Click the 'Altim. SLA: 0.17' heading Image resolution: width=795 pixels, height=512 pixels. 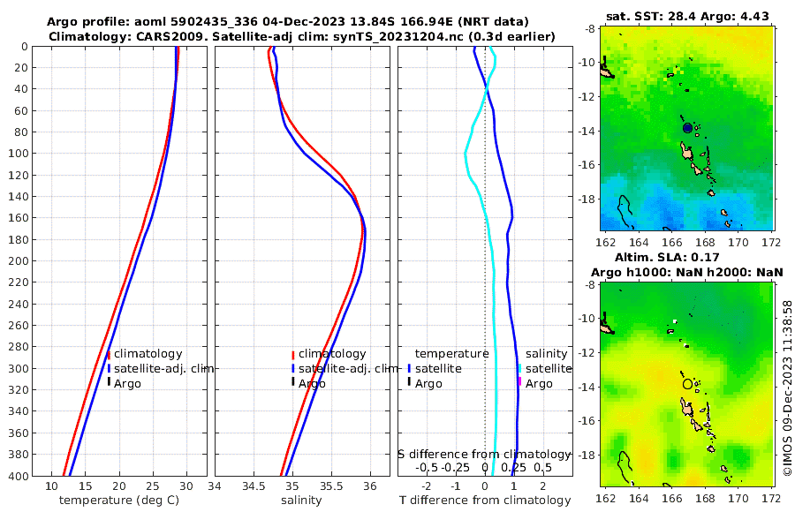point(667,257)
